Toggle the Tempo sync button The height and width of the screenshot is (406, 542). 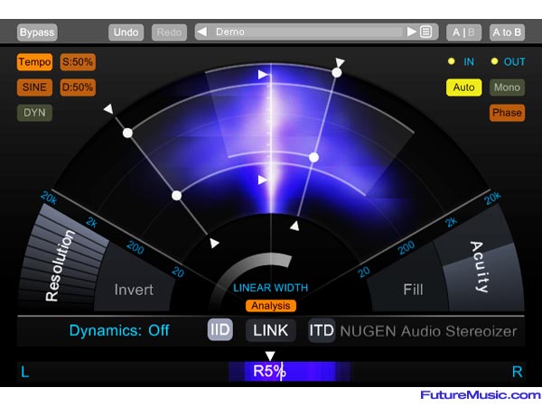pyautogui.click(x=34, y=62)
